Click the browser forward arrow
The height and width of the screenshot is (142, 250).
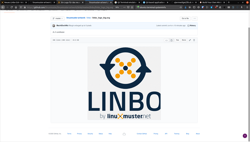(x=7, y=7)
